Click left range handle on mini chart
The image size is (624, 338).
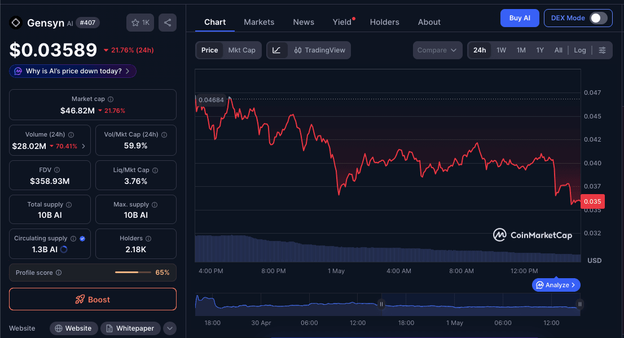coord(381,304)
